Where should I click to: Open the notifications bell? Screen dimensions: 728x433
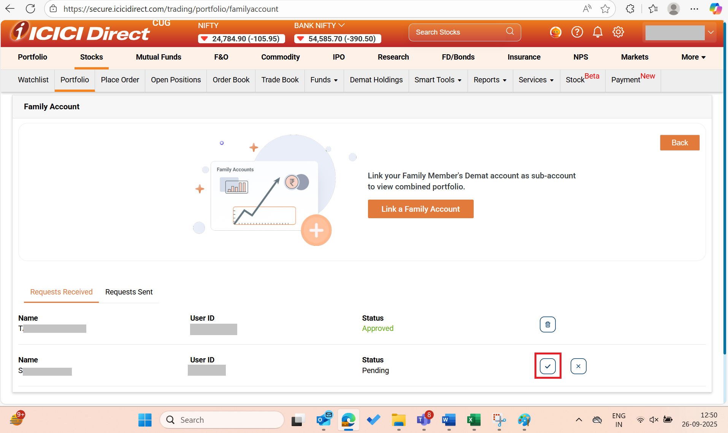[x=597, y=32]
